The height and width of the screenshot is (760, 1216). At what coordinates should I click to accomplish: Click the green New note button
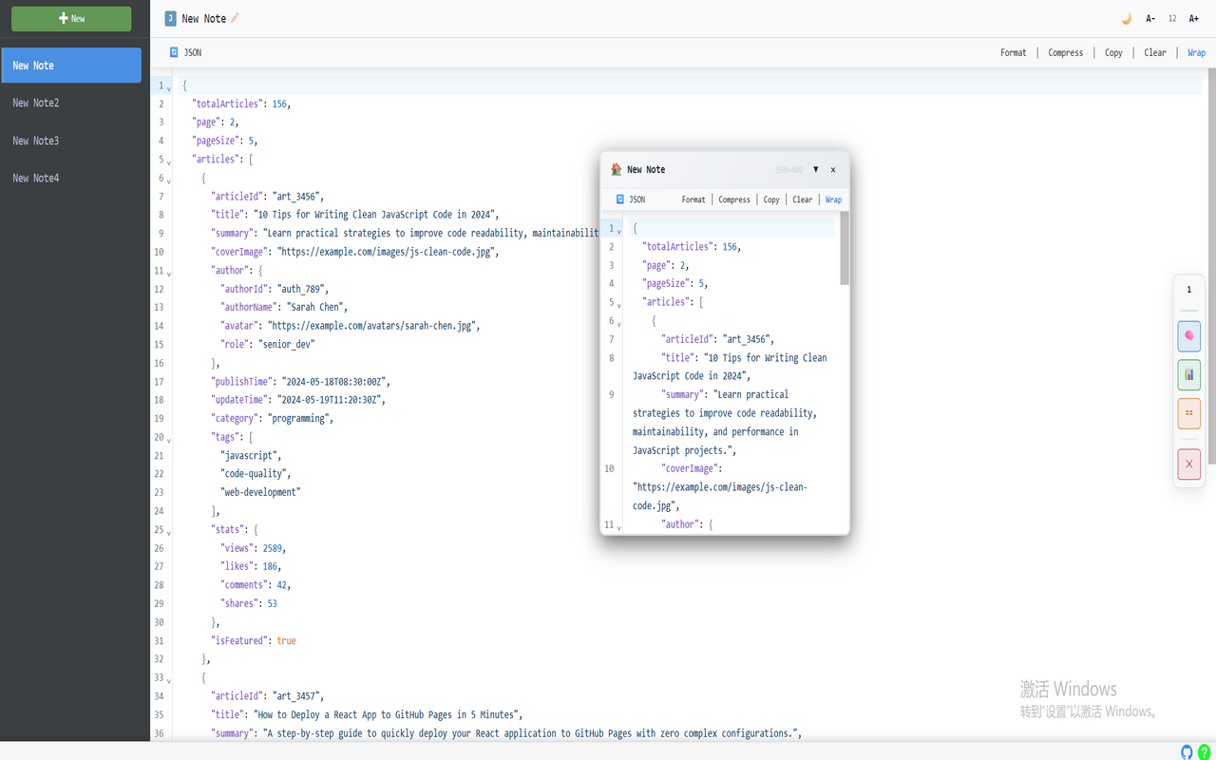(71, 19)
